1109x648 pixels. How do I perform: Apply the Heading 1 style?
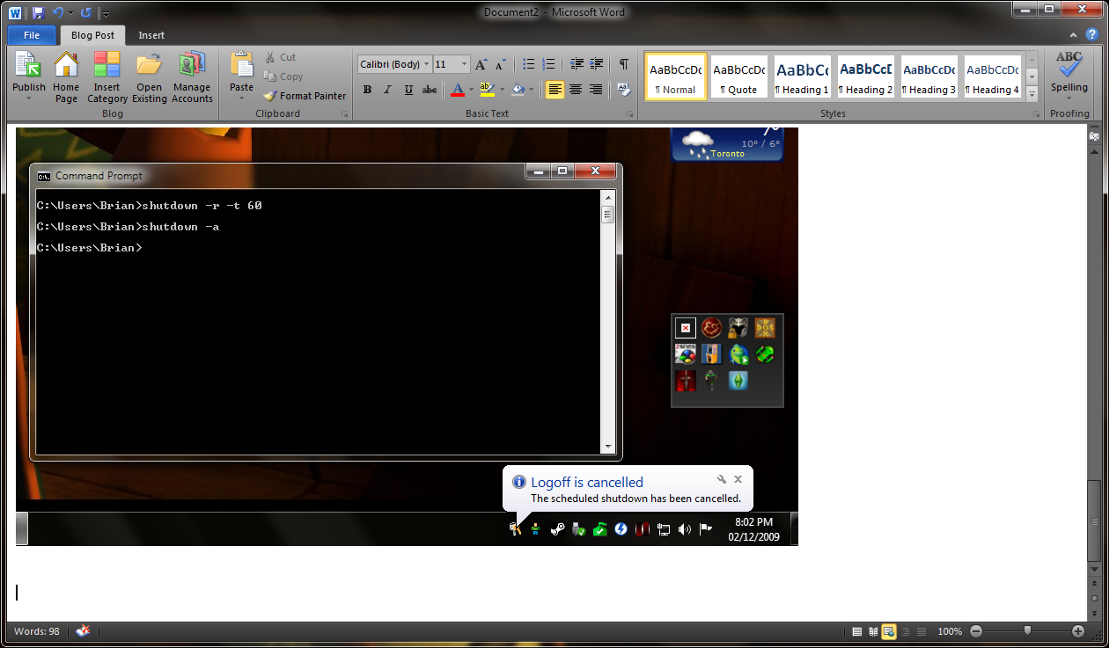point(802,77)
